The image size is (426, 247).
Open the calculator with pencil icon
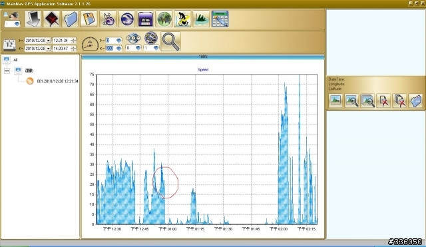point(220,19)
